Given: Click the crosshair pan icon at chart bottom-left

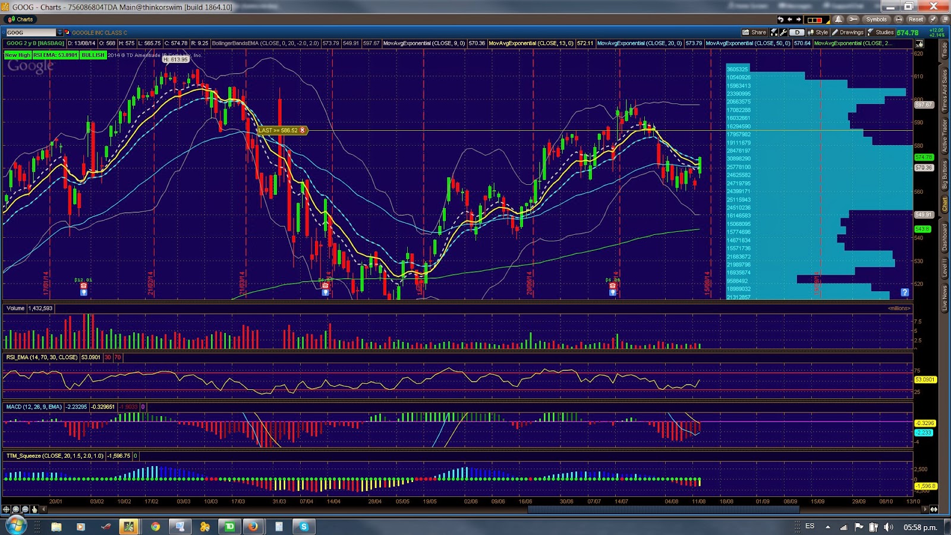Looking at the screenshot, I should 7,509.
